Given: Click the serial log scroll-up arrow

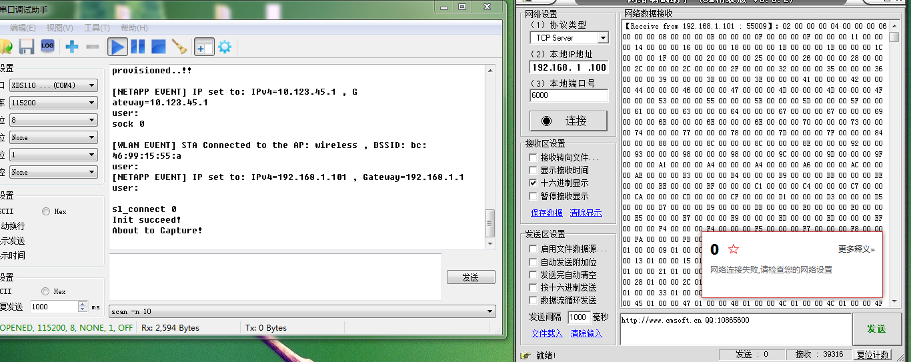Looking at the screenshot, I should point(490,70).
